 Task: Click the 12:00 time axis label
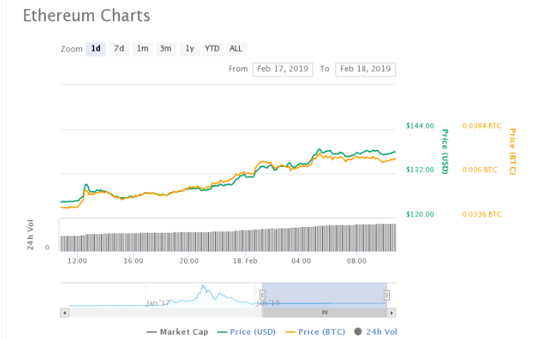point(77,261)
